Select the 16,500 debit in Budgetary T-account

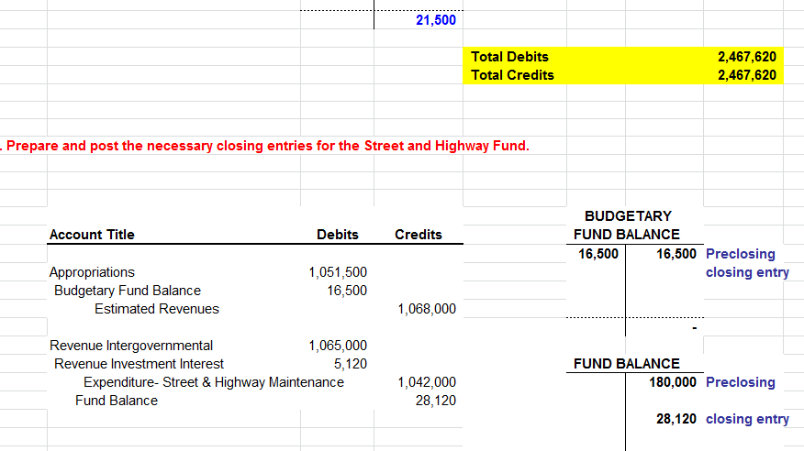(598, 254)
